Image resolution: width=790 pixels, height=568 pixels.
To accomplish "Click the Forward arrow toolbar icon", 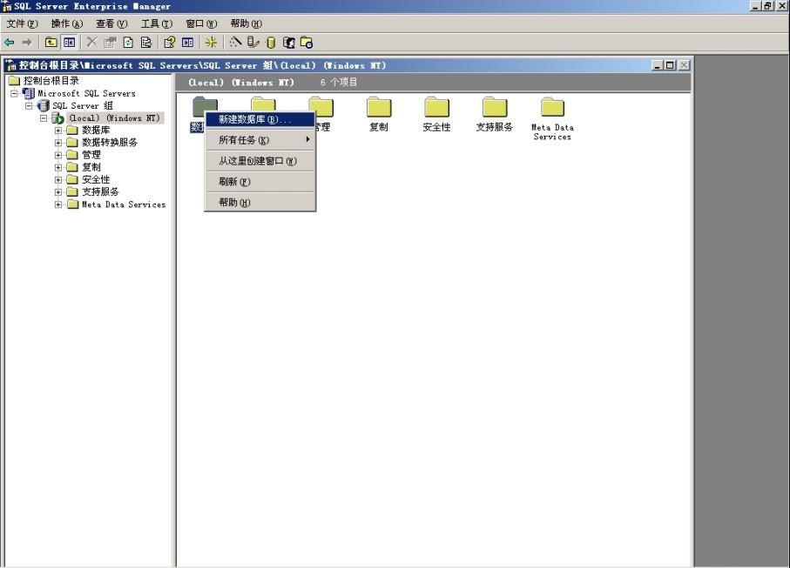I will pyautogui.click(x=27, y=43).
